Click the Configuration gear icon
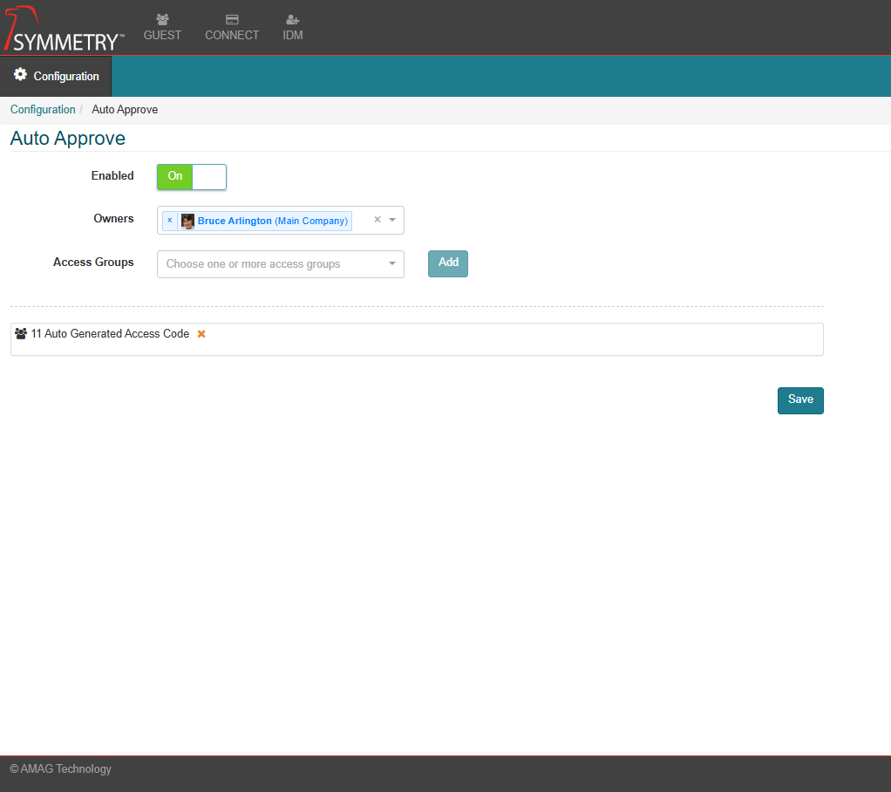The image size is (891, 792). 20,76
